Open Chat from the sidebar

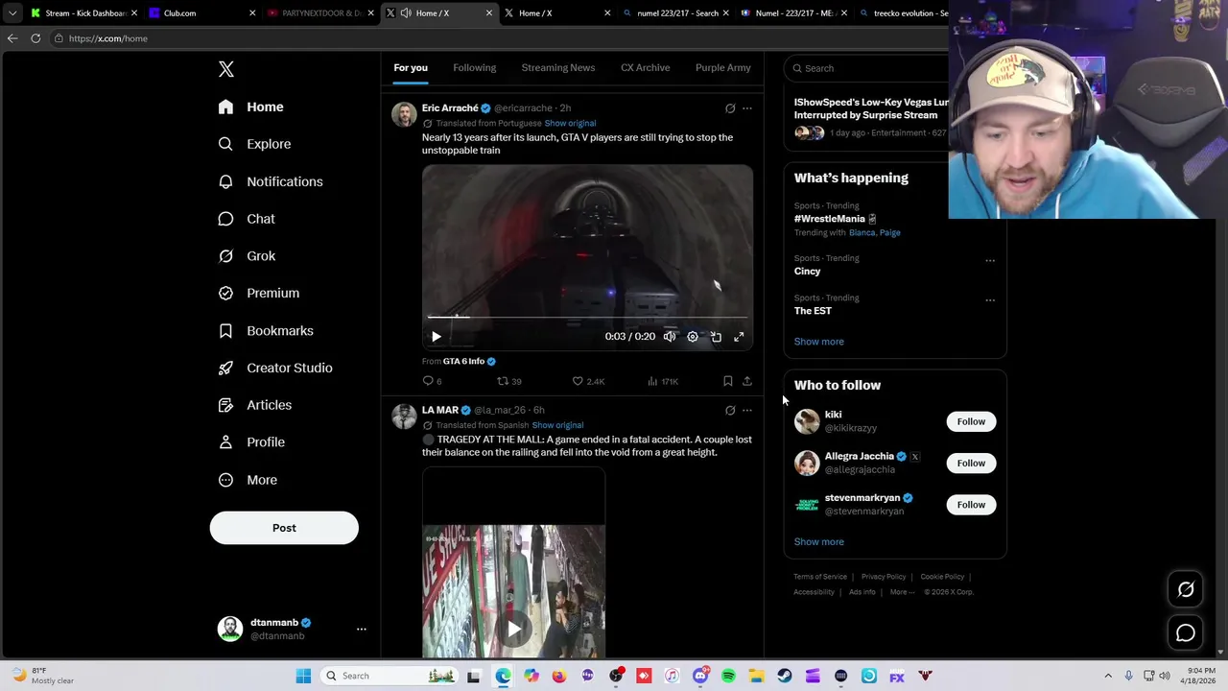tap(248, 219)
